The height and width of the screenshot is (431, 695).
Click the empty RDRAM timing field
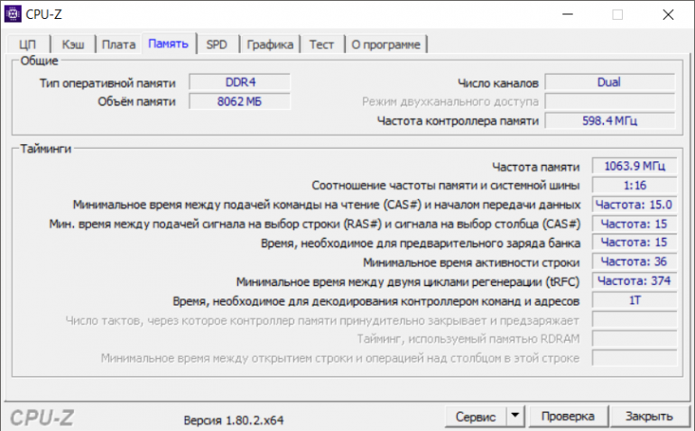pyautogui.click(x=635, y=339)
